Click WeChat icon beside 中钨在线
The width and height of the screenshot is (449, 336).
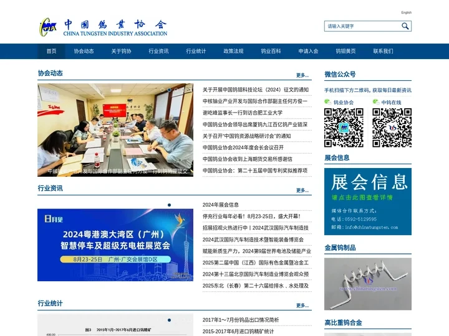click(376, 101)
